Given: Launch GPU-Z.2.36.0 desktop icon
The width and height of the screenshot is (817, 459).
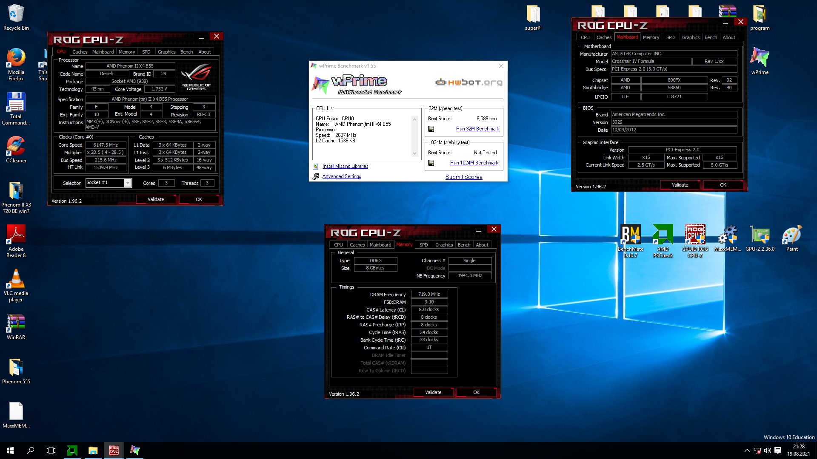Looking at the screenshot, I should coord(760,238).
